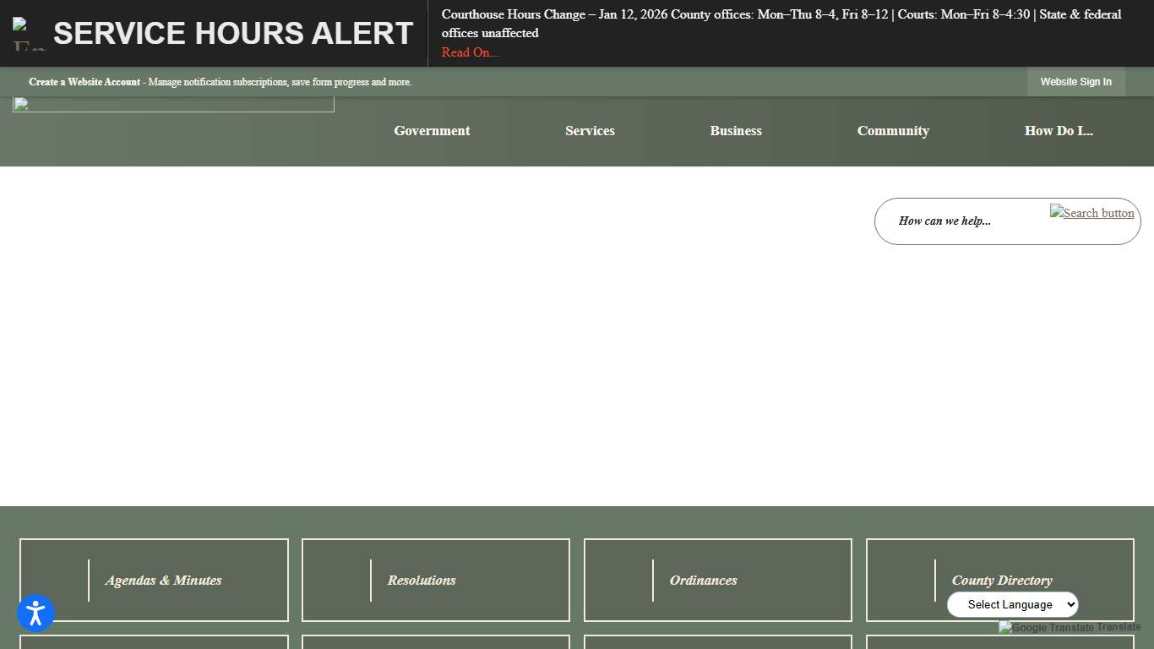The width and height of the screenshot is (1154, 649).
Task: Open the Business menu
Action: [x=736, y=131]
